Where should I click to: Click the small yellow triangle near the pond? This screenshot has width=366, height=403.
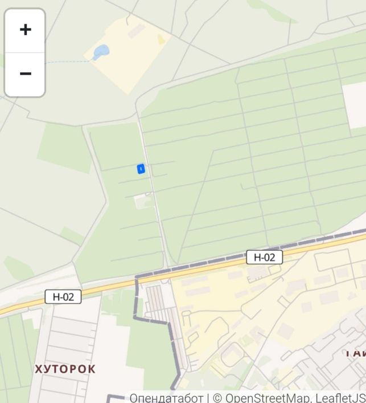[161, 39]
